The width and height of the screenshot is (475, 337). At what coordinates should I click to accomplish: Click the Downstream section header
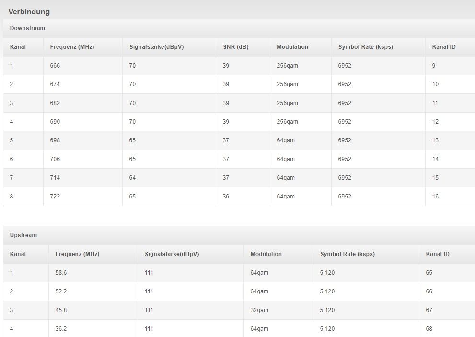[27, 28]
